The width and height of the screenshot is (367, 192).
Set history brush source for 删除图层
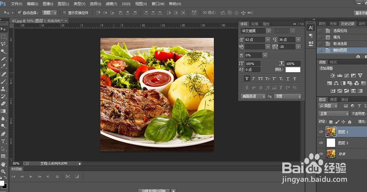320,50
